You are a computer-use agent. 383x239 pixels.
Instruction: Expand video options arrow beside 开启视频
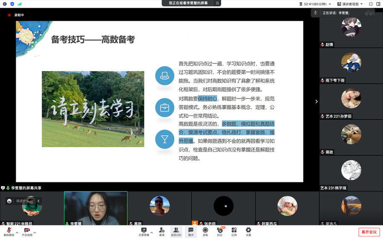tap(35, 233)
